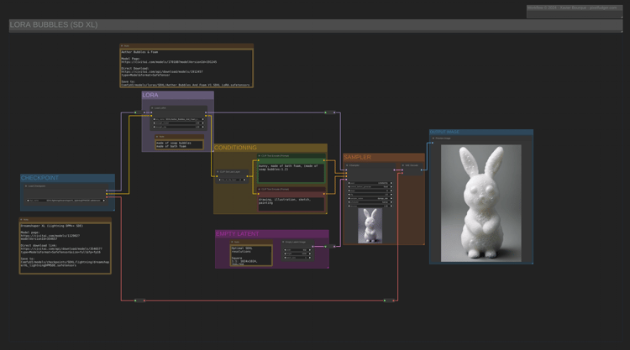
Task: Collapse the CLIP Set Last Layer node
Action: click(x=218, y=172)
